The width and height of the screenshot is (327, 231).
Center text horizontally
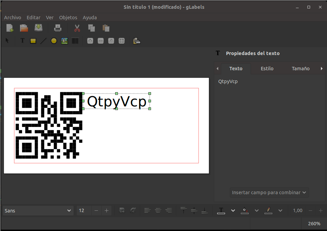(158, 211)
